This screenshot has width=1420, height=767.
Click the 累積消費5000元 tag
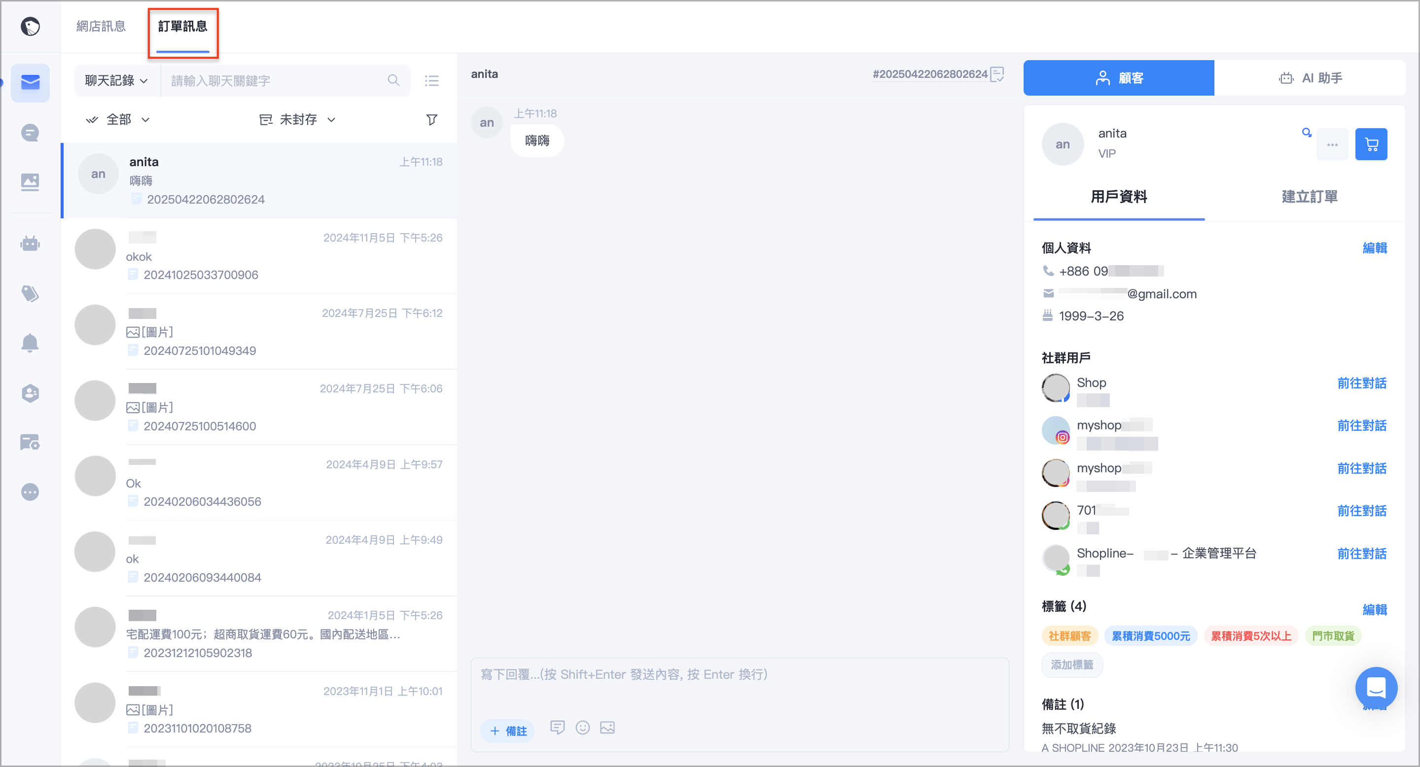[x=1150, y=636]
